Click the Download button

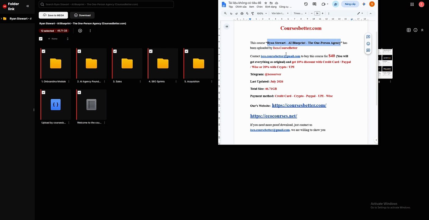point(82,15)
